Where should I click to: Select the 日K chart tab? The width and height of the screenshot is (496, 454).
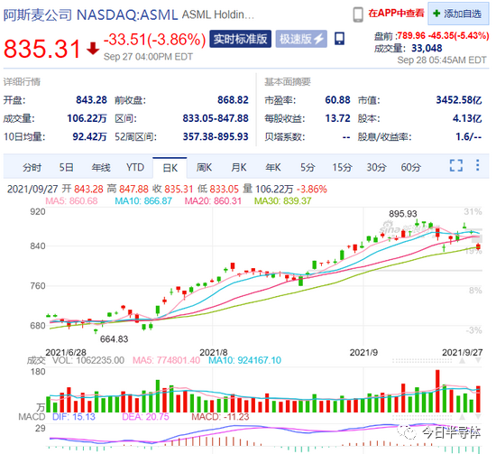tap(170, 168)
